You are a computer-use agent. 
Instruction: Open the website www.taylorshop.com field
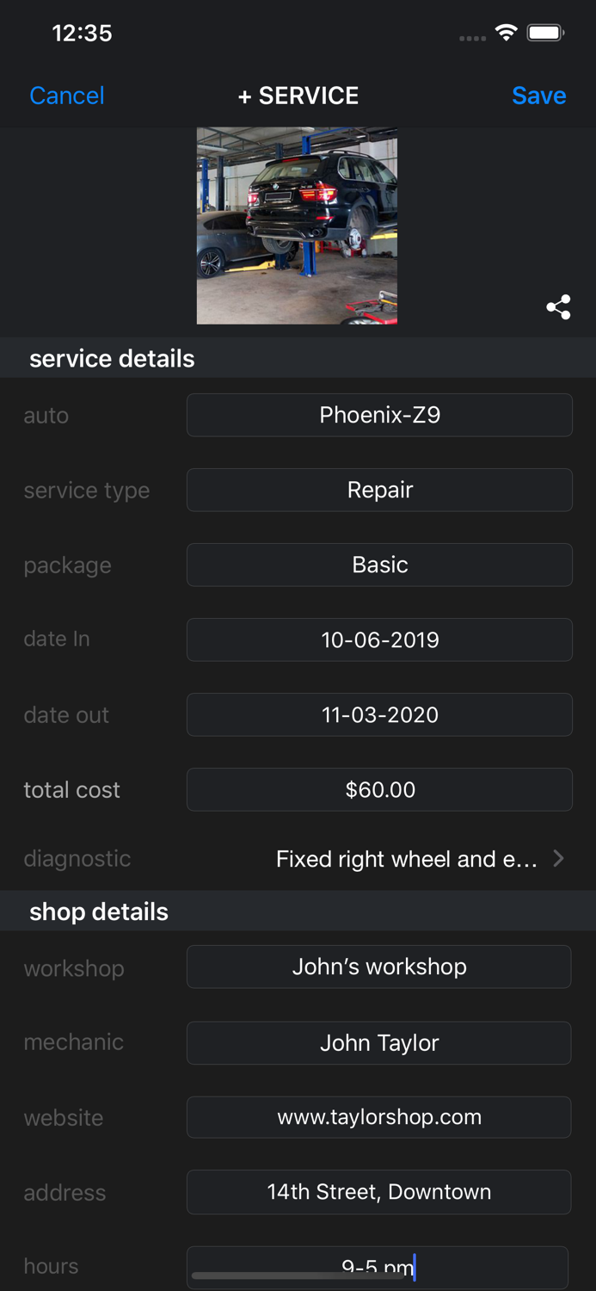[x=379, y=1117]
